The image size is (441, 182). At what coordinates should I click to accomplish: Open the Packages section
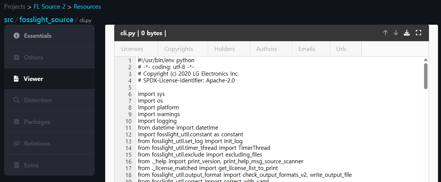tap(49, 122)
